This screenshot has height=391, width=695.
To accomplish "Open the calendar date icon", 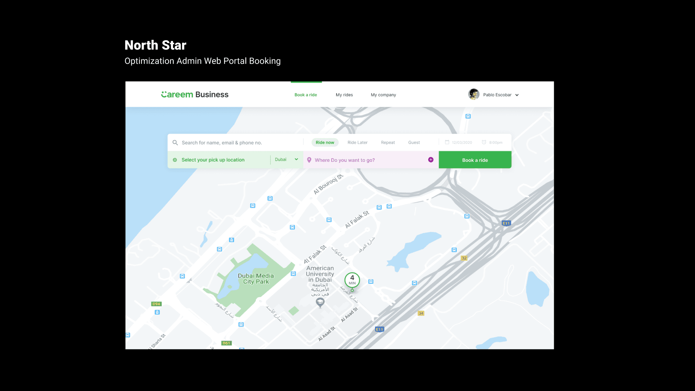I will tap(447, 142).
